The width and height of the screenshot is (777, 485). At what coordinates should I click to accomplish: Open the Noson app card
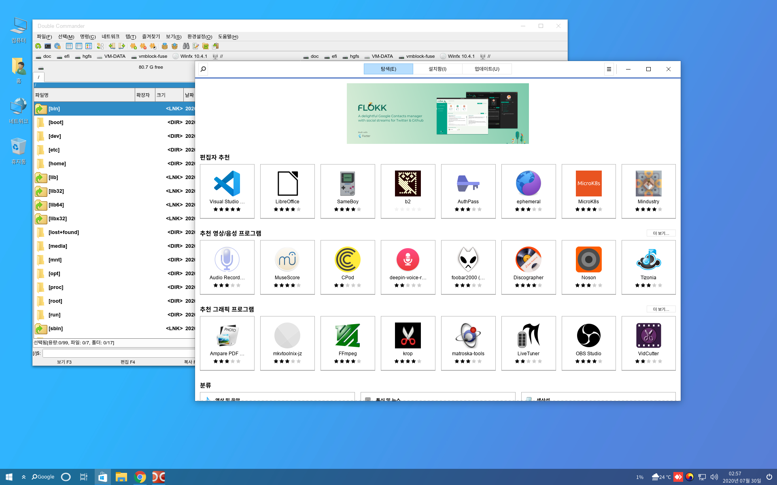(x=589, y=267)
